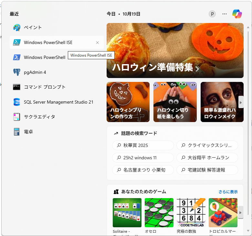252x236 pixels.
Task: Search for 宅建試験 解答速報
Action: [207, 170]
